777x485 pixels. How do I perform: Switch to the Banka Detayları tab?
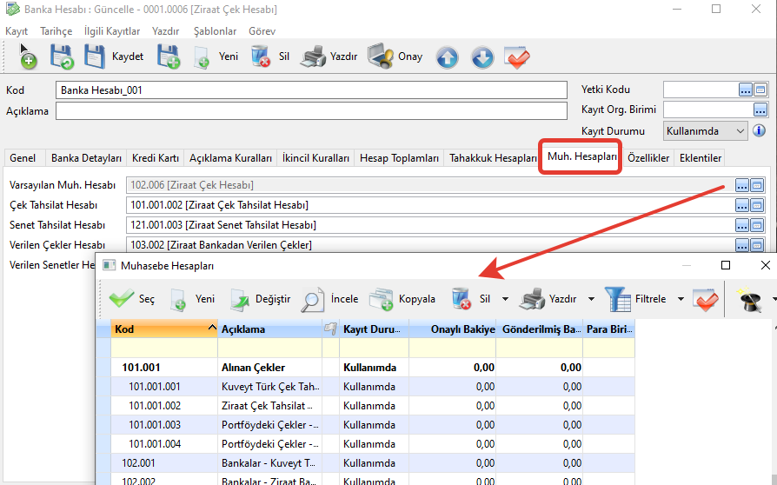point(86,158)
